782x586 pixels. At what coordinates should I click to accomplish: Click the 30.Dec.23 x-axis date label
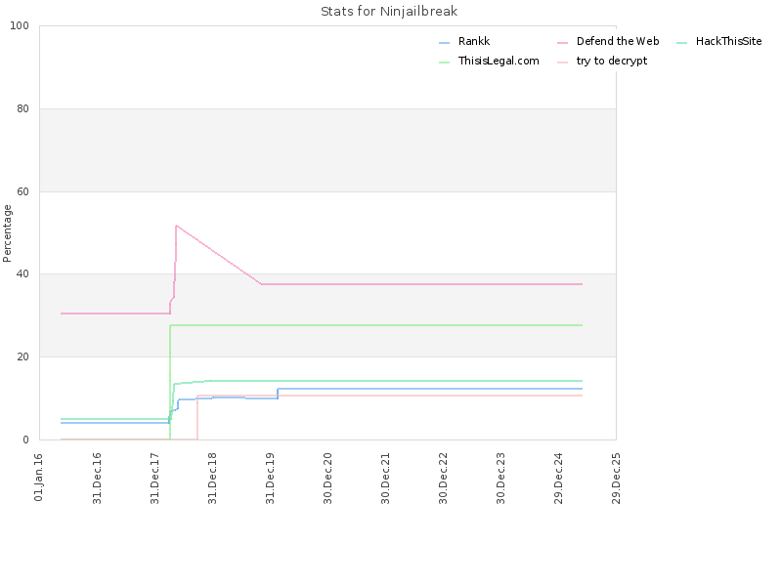[x=500, y=479]
